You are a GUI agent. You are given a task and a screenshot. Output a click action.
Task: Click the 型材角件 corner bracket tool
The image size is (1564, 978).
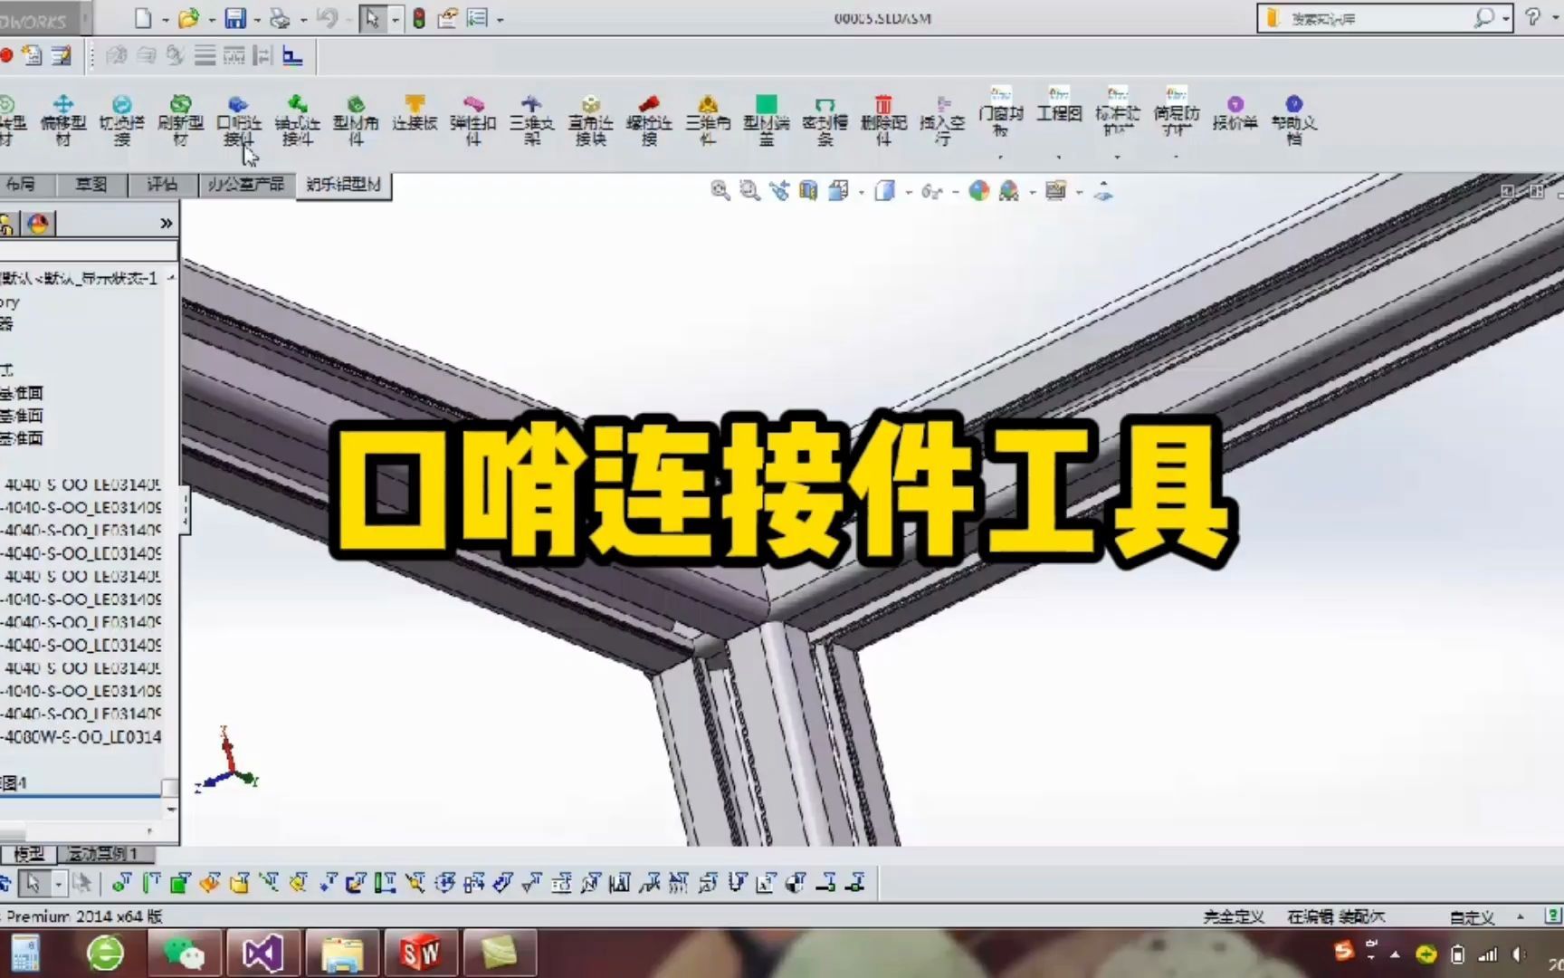(356, 121)
